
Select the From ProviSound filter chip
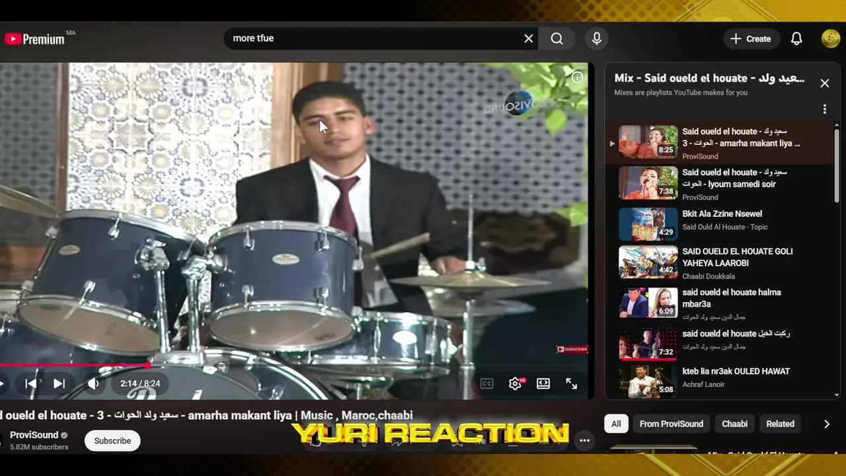[x=672, y=424]
